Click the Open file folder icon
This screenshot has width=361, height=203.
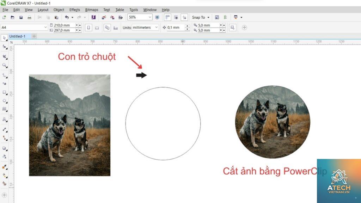click(x=13, y=17)
